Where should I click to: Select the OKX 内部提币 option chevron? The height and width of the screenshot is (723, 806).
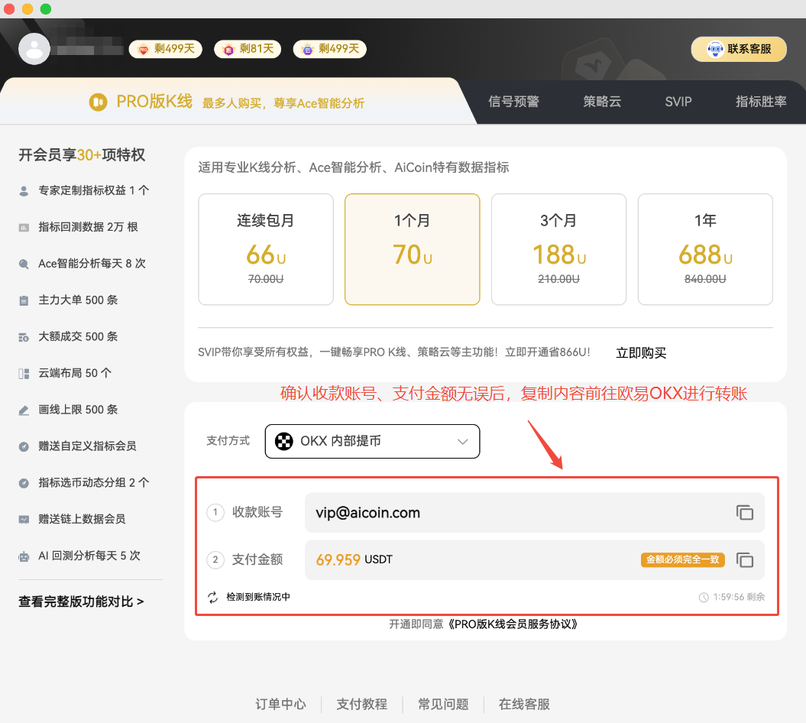pyautogui.click(x=461, y=442)
